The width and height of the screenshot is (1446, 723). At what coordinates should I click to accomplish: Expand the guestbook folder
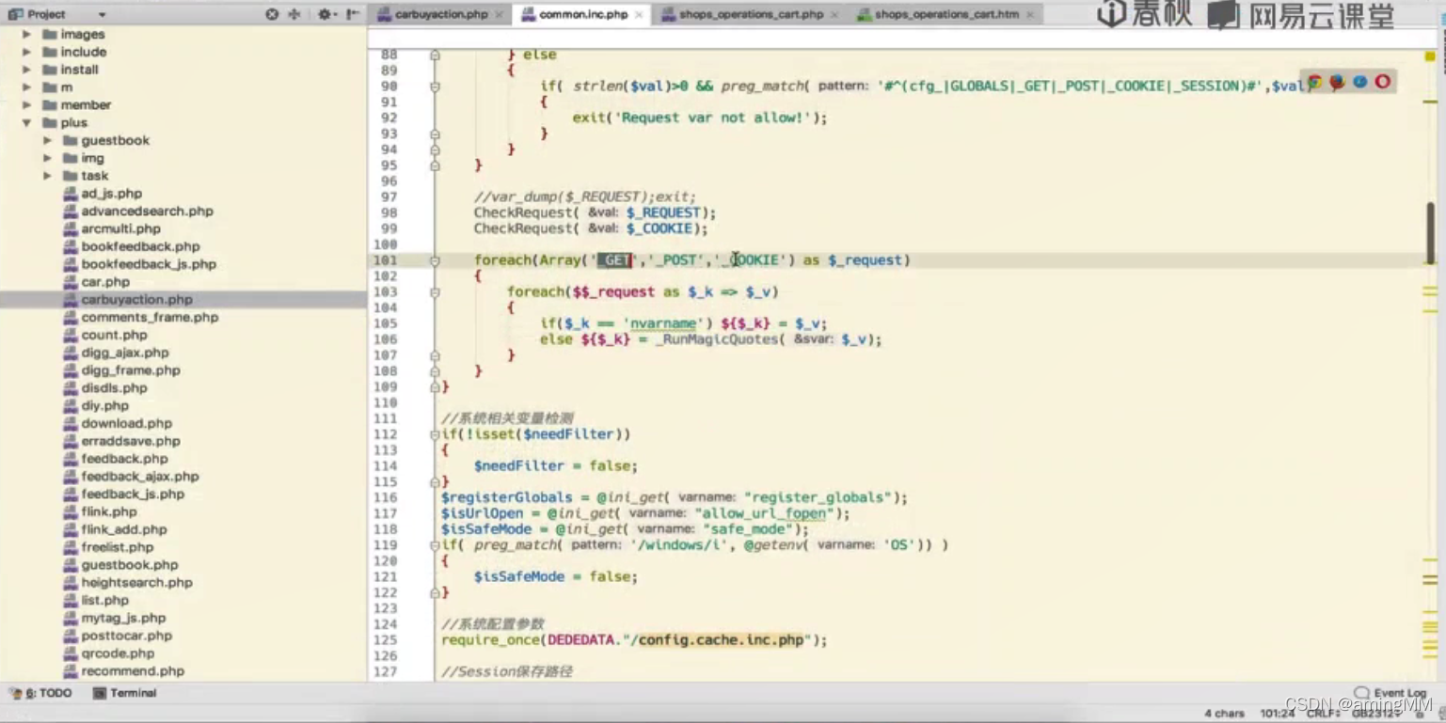pos(47,140)
